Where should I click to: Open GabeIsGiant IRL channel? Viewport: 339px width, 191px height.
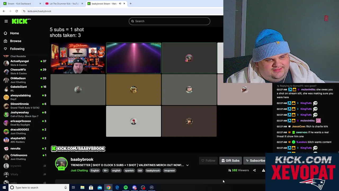click(25, 89)
